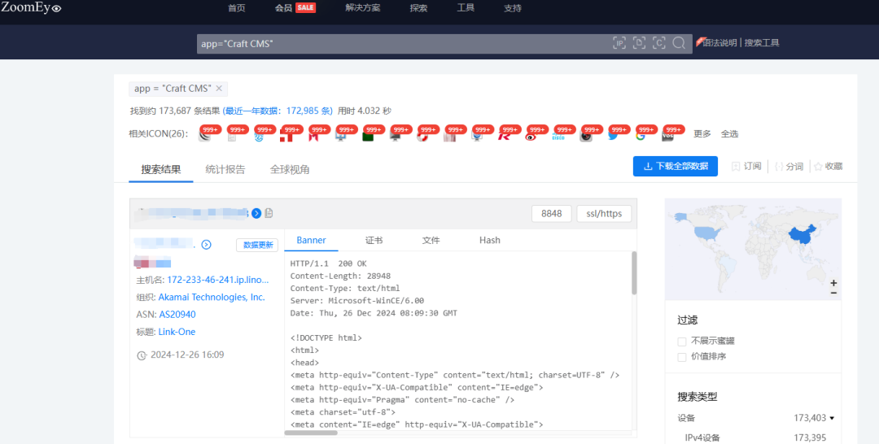Screen dimensions: 879x444
Task: Open the IP batch search icon
Action: coord(619,43)
